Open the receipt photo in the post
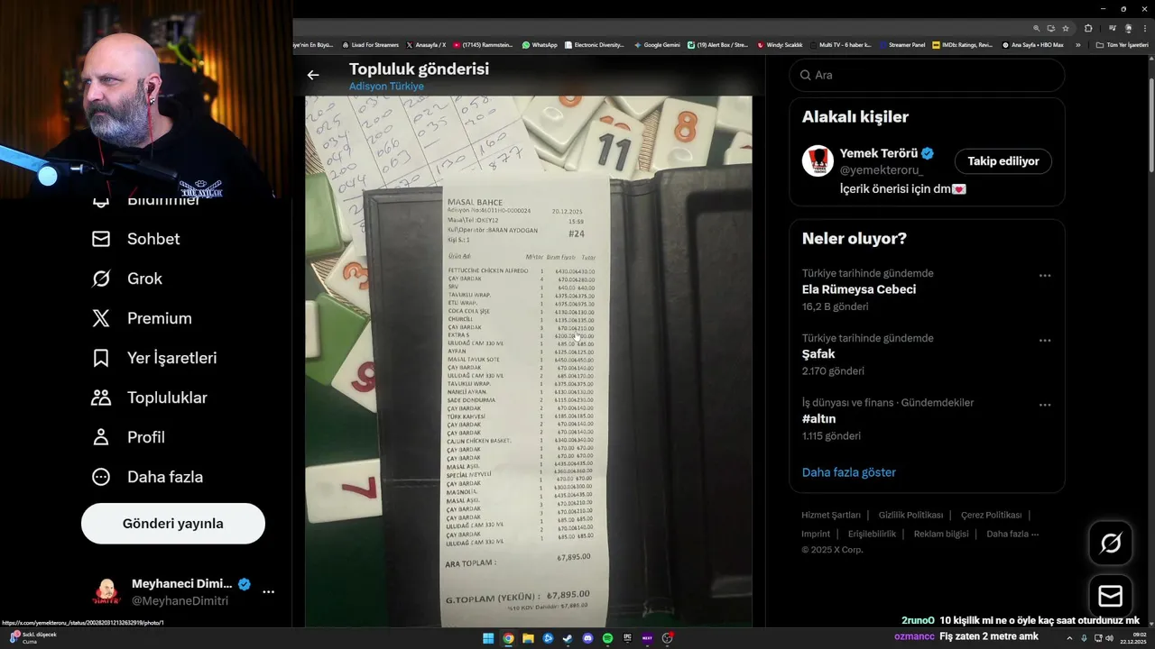Screen dimensions: 1155x649 click(528, 361)
